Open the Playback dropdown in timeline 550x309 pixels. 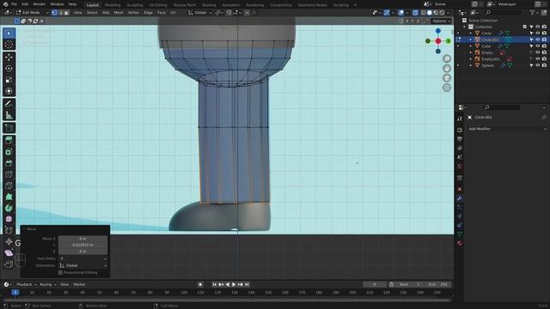point(26,284)
